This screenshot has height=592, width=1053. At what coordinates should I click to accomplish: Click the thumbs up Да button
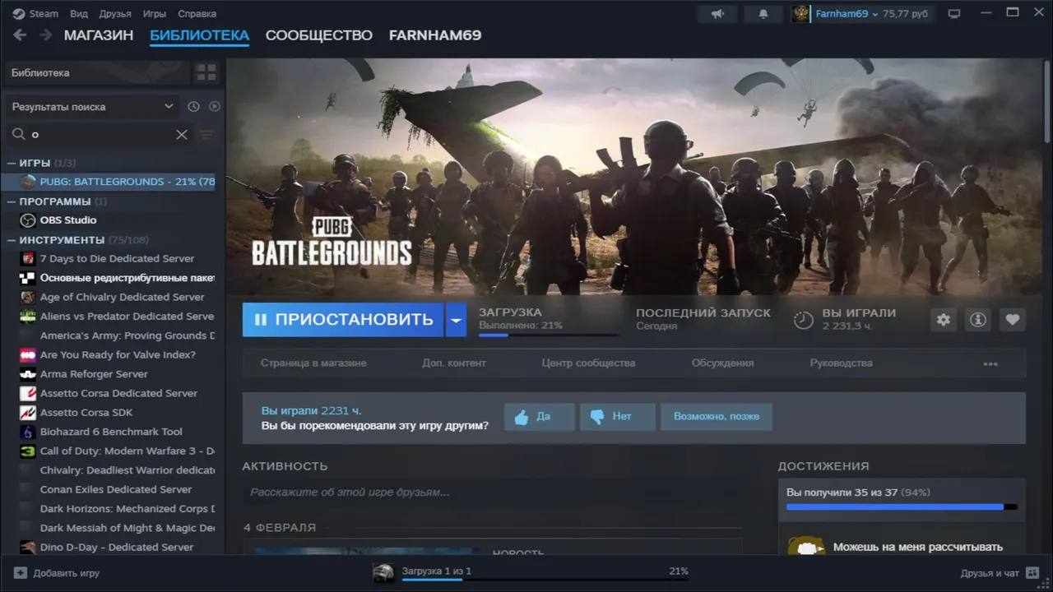[539, 416]
